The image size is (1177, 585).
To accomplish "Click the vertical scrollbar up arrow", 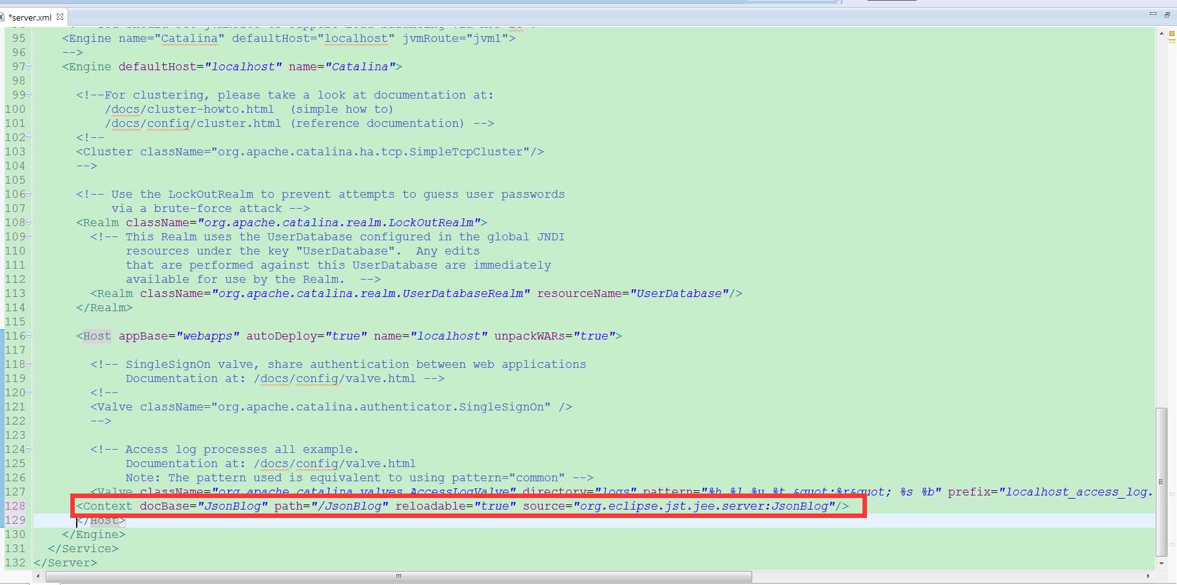I will 1162,32.
